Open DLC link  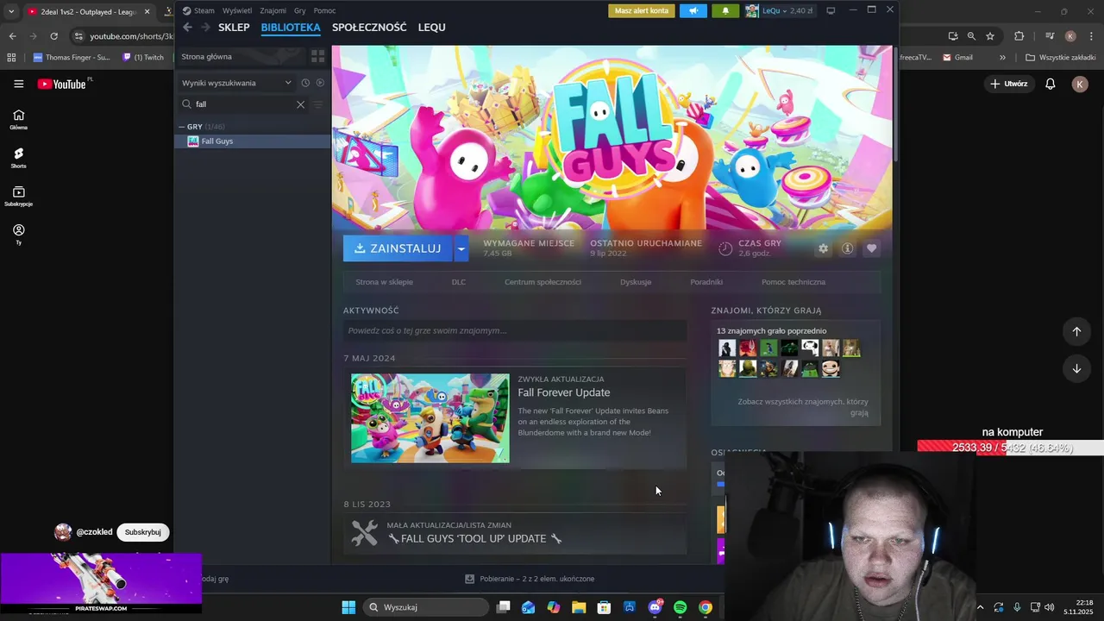459,282
